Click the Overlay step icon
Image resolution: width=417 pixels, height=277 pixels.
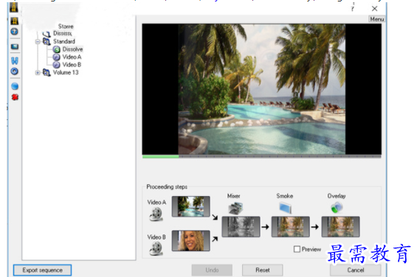click(x=337, y=207)
